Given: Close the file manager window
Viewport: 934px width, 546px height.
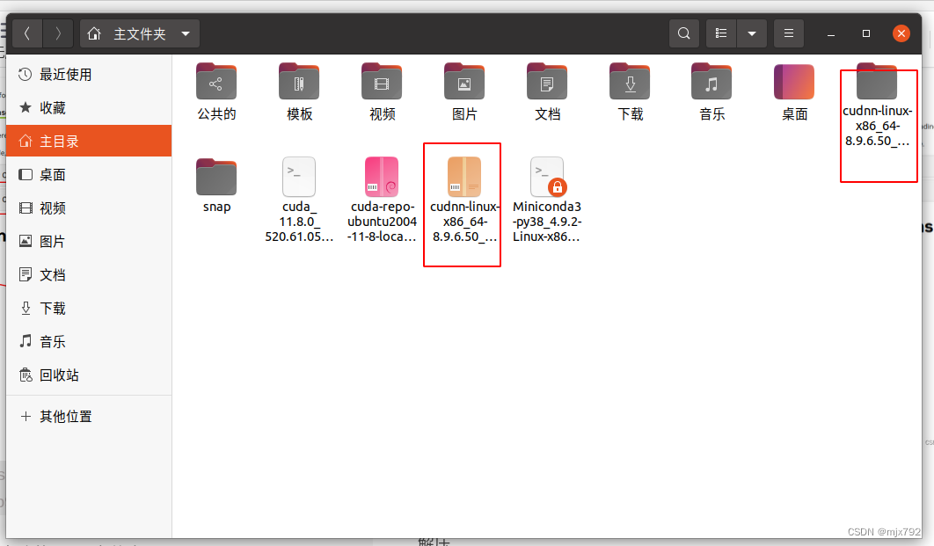Looking at the screenshot, I should (901, 33).
